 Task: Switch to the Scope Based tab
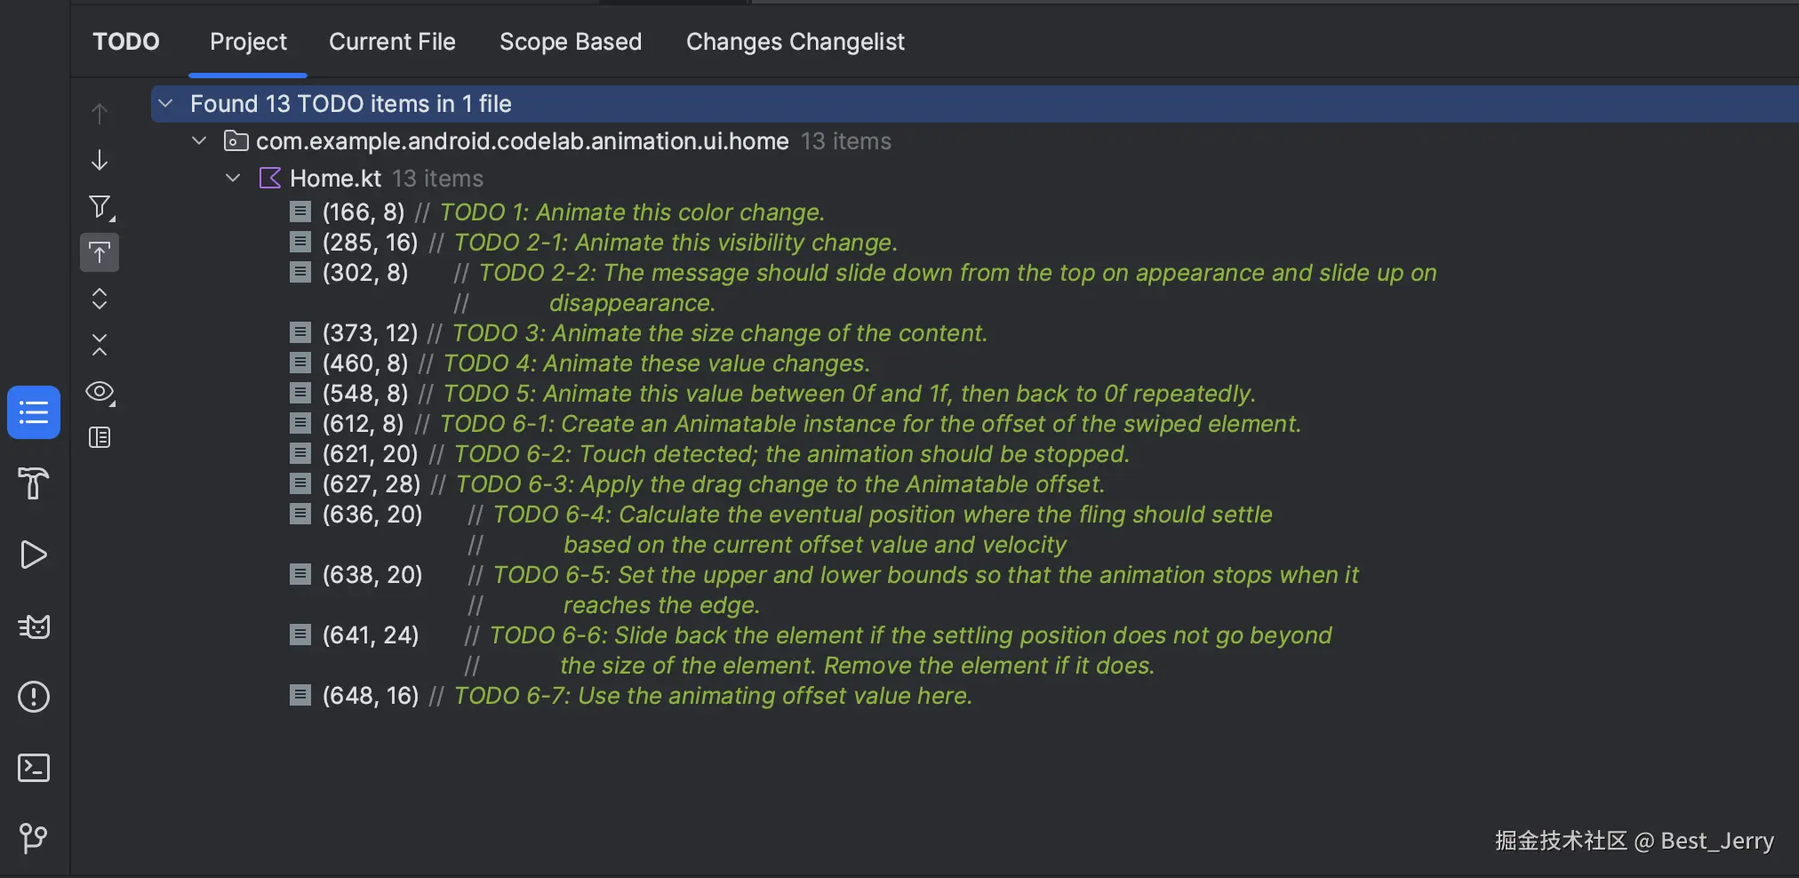570,42
